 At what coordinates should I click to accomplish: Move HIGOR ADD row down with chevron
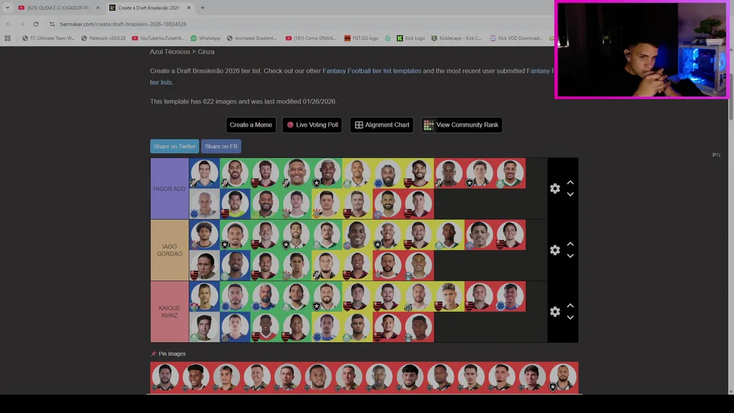coord(570,194)
